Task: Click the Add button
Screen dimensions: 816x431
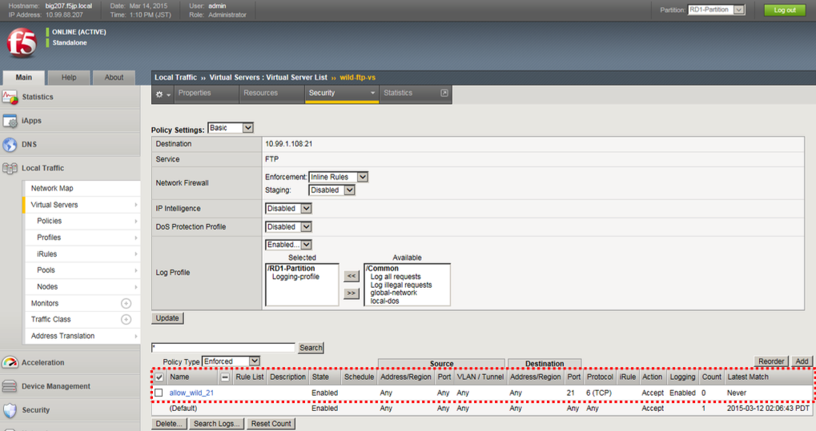Action: tap(802, 361)
